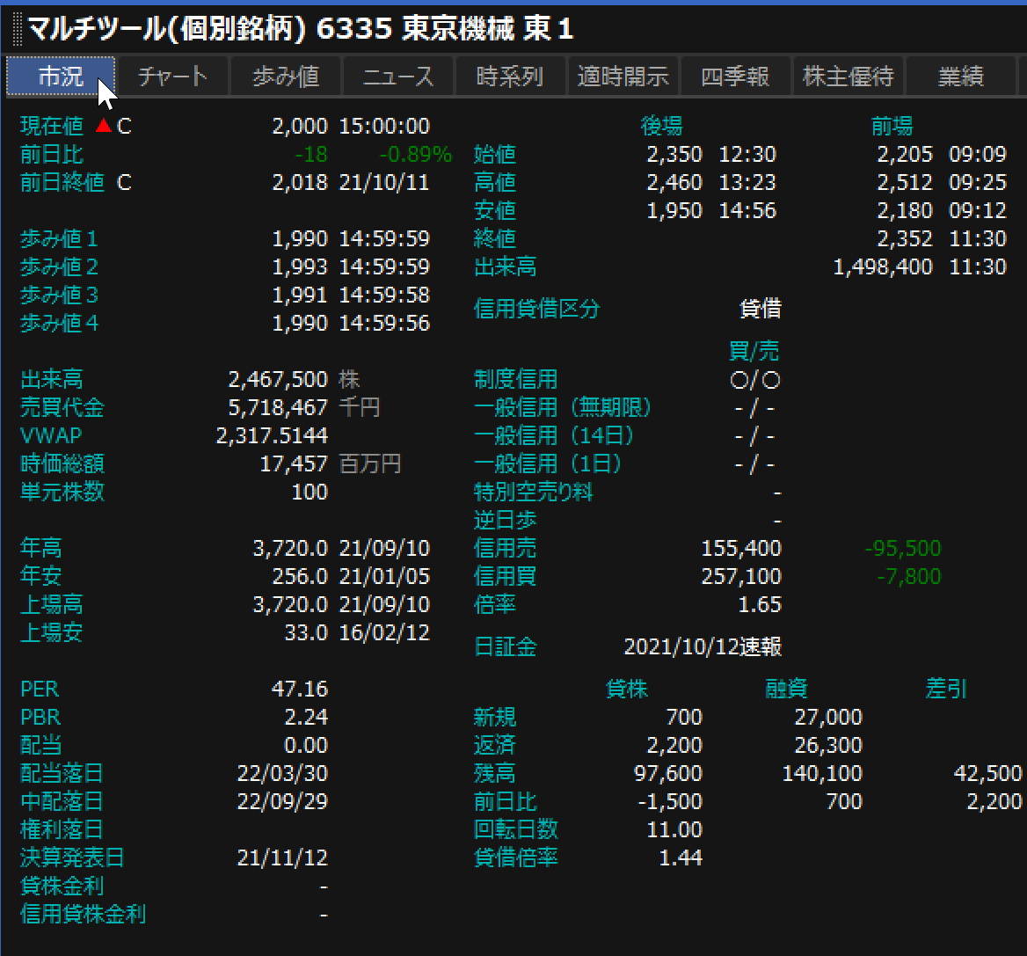Click the 決算発表日 date 21/11/12

tap(282, 857)
